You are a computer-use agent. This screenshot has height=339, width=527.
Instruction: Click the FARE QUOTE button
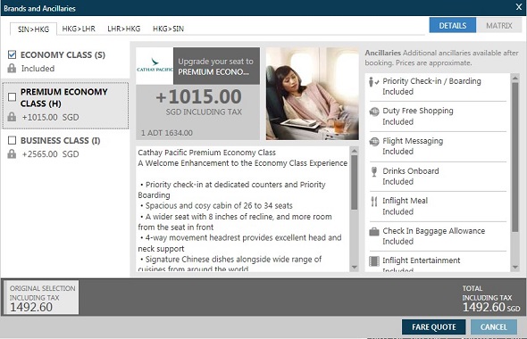point(433,327)
